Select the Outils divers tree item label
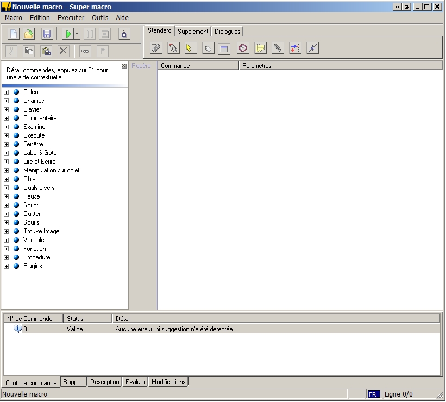 [39, 188]
